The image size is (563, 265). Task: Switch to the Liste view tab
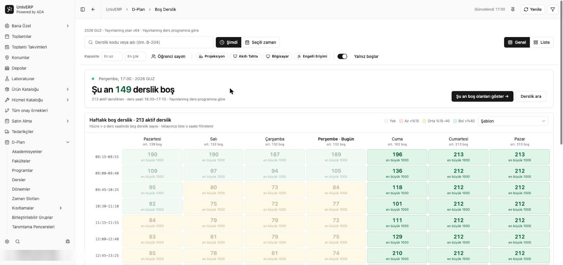(541, 42)
